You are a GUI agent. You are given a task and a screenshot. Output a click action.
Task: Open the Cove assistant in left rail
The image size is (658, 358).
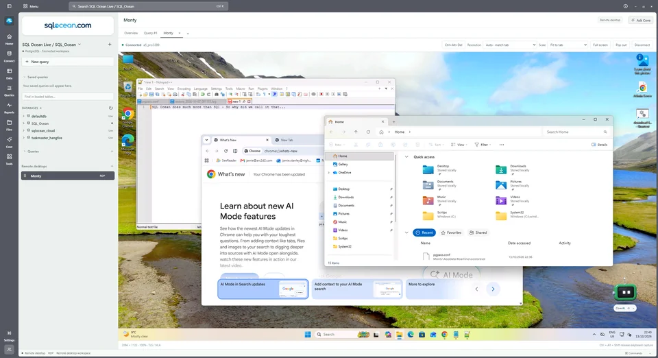pos(9,142)
